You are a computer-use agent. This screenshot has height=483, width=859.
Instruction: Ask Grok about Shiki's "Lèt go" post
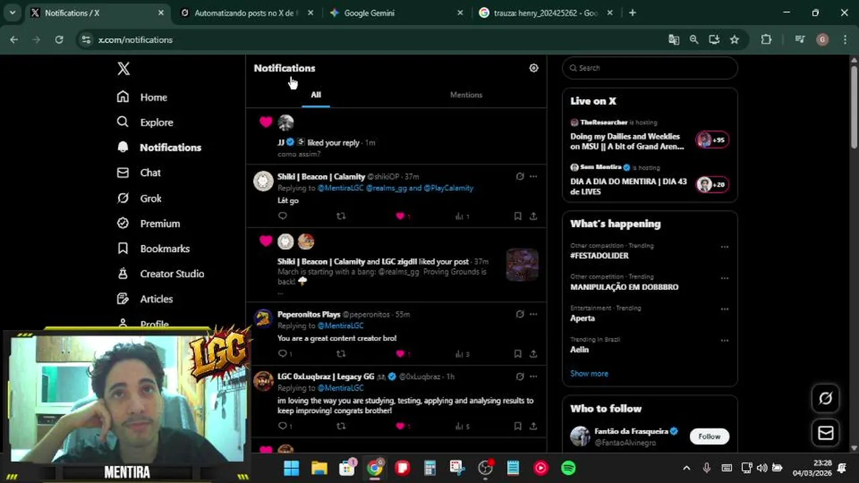click(519, 176)
